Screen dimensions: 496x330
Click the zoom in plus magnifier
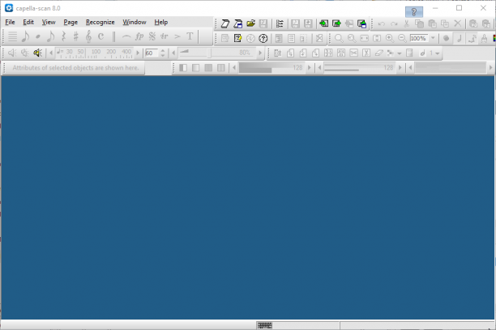(390, 38)
